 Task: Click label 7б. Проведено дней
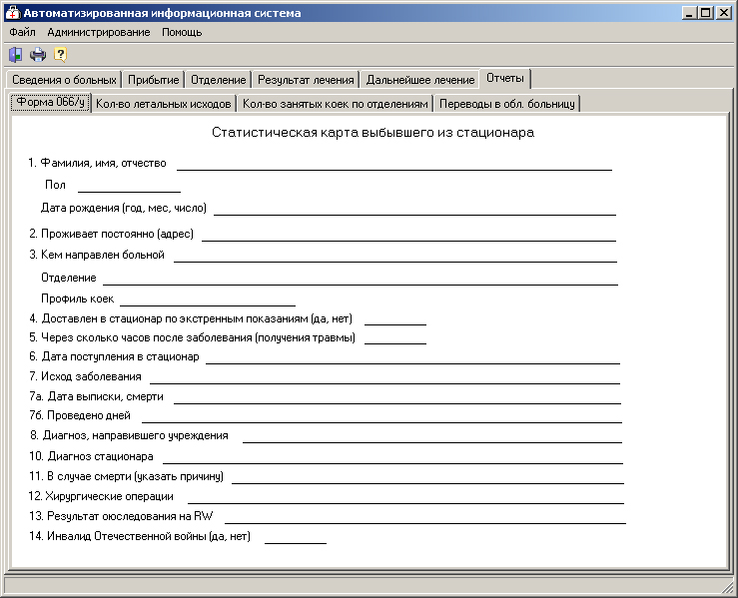[x=80, y=415]
